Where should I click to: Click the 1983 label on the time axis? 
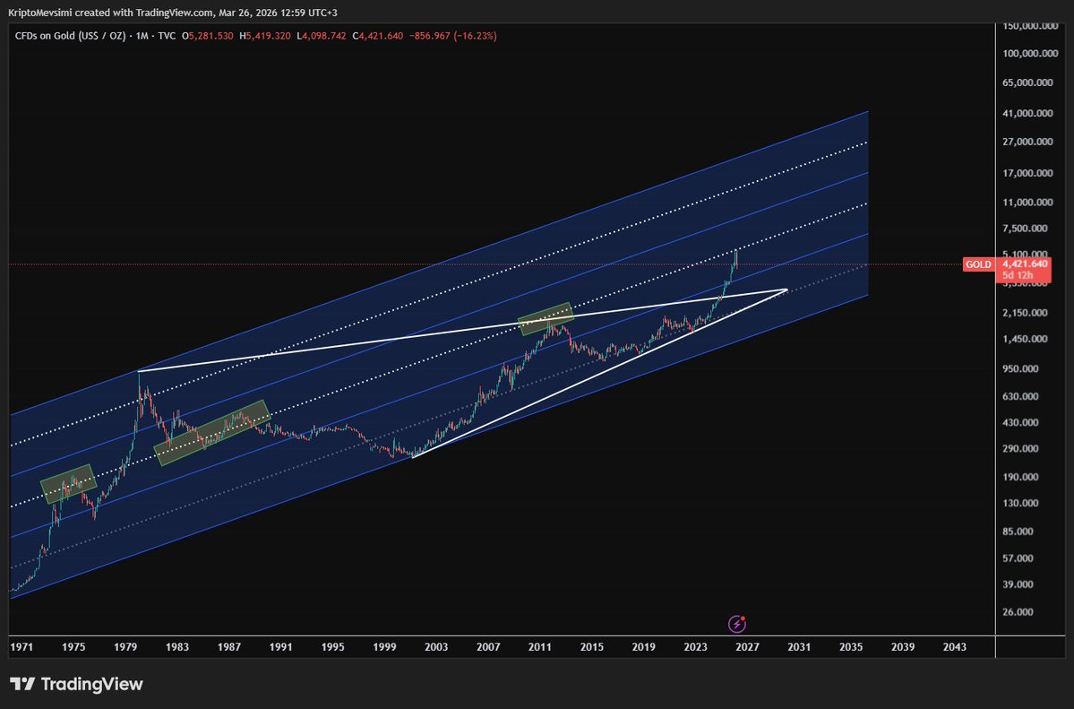(176, 646)
